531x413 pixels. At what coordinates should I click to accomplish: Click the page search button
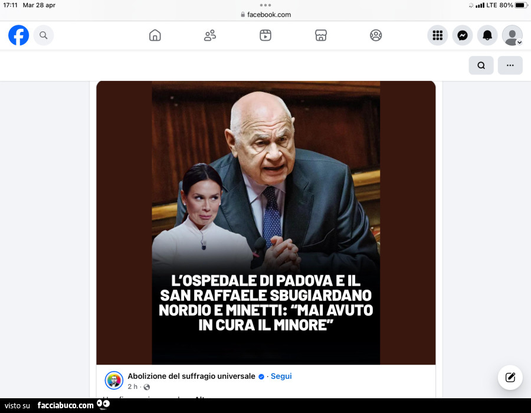[x=481, y=65]
